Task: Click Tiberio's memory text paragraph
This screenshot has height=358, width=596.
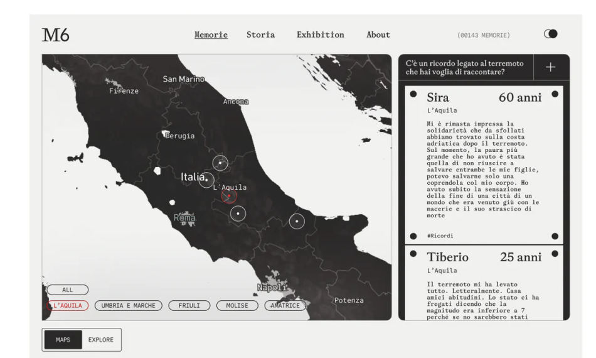Action: coord(482,301)
